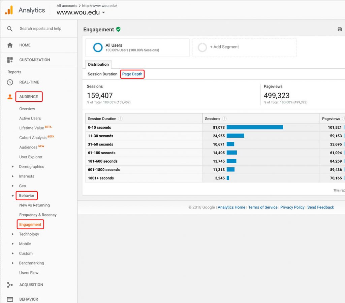This screenshot has height=303, width=345.
Task: Click the Send Feedback link
Action: (321, 207)
